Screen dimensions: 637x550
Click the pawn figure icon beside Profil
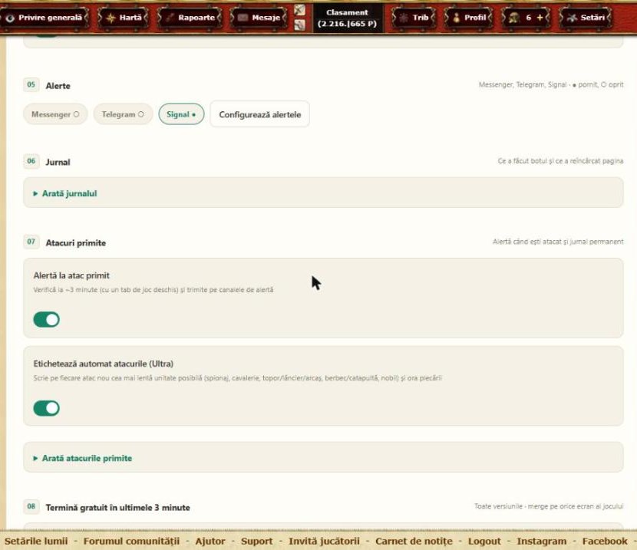[x=457, y=18]
